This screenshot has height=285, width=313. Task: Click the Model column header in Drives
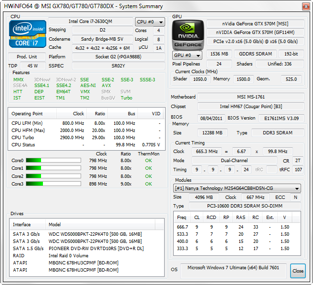100,224
